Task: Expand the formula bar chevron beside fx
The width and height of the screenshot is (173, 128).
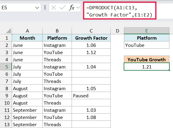Action: pos(78,8)
